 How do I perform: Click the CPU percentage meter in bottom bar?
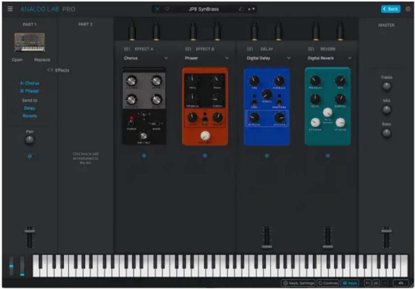(x=401, y=283)
